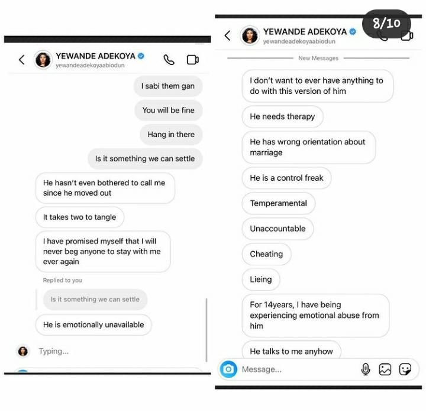
Task: Select the 'He is a control freak' message
Action: click(x=286, y=178)
